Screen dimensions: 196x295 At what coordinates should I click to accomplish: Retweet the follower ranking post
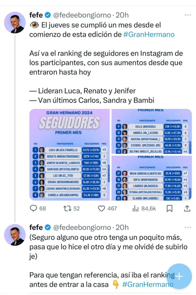[66, 208]
